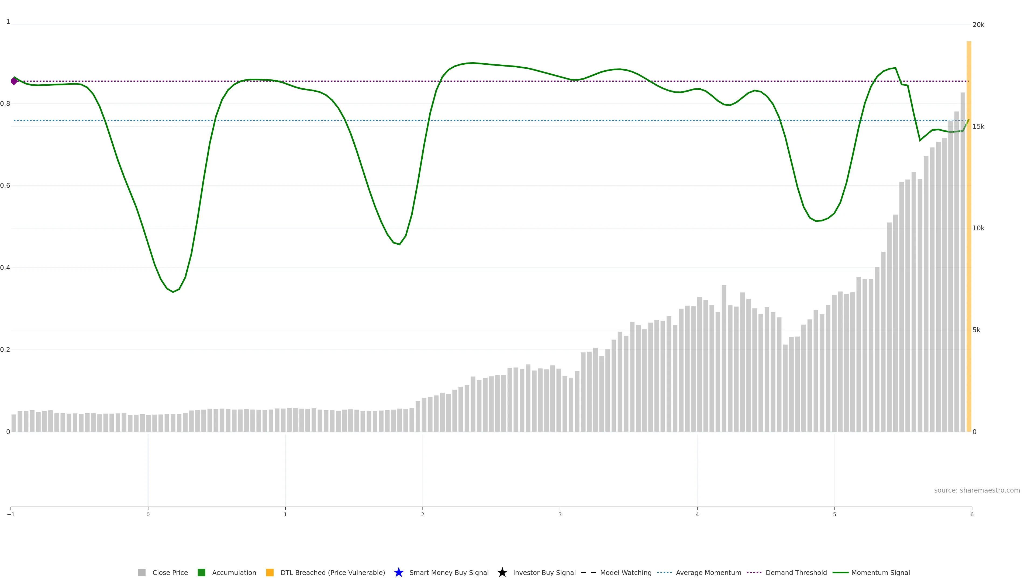The image size is (1035, 582).
Task: Click the x-axis tick labeled 3
Action: coord(560,515)
